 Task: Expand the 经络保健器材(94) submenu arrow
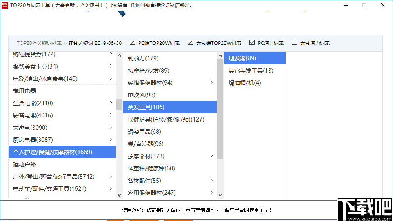tap(211, 83)
